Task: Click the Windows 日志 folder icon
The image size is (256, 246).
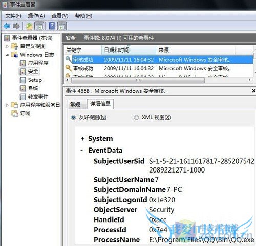Action: 14,55
